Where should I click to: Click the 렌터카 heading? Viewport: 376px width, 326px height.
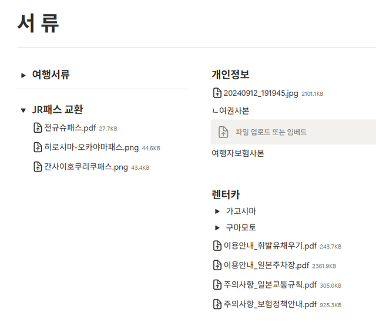click(x=226, y=194)
